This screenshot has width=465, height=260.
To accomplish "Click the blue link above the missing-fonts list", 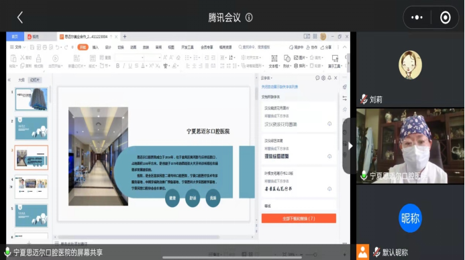I will click(x=280, y=86).
